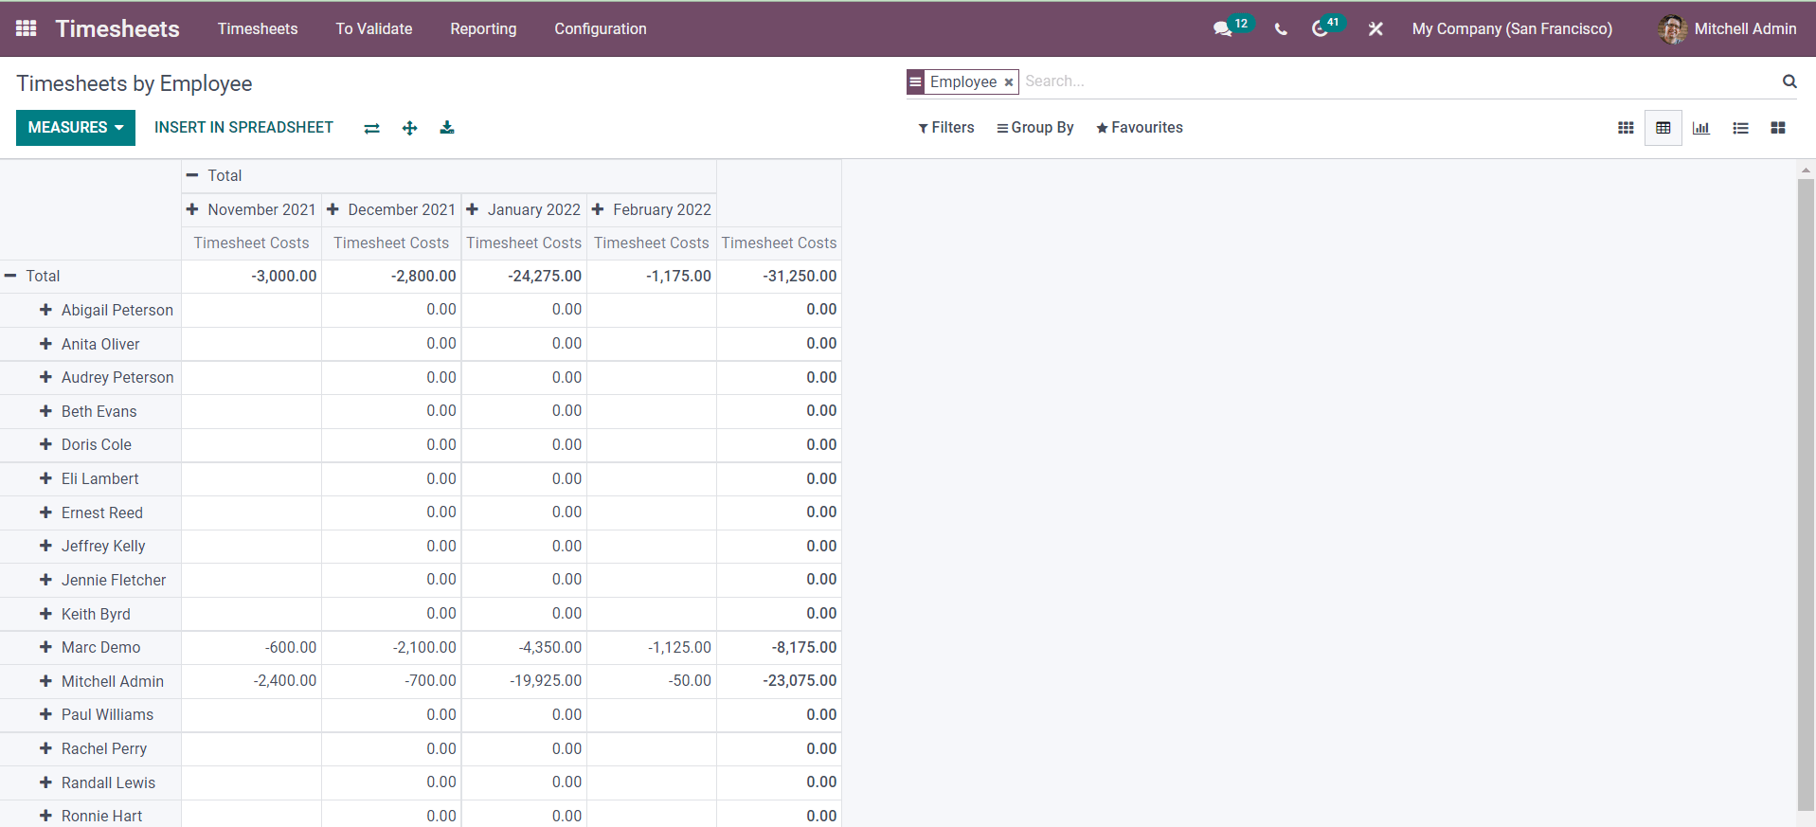The height and width of the screenshot is (827, 1816).
Task: Open the conversations messages icon
Action: (x=1223, y=29)
